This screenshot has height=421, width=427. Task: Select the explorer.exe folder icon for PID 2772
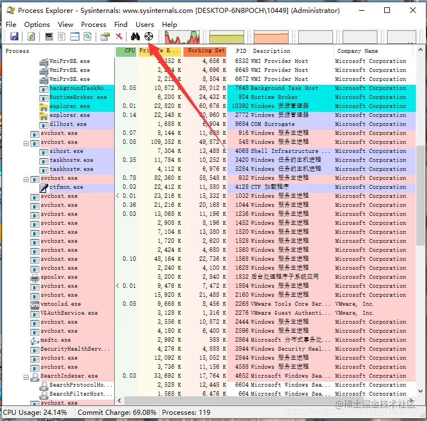point(43,116)
